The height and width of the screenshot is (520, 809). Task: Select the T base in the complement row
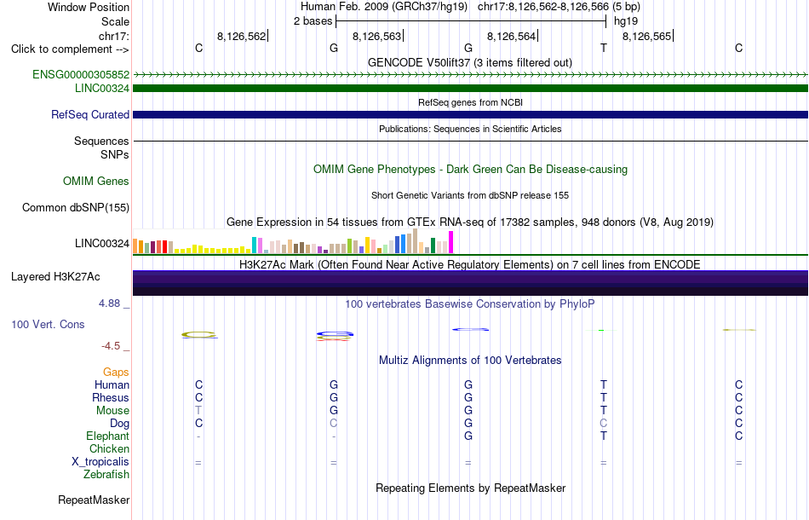click(603, 48)
